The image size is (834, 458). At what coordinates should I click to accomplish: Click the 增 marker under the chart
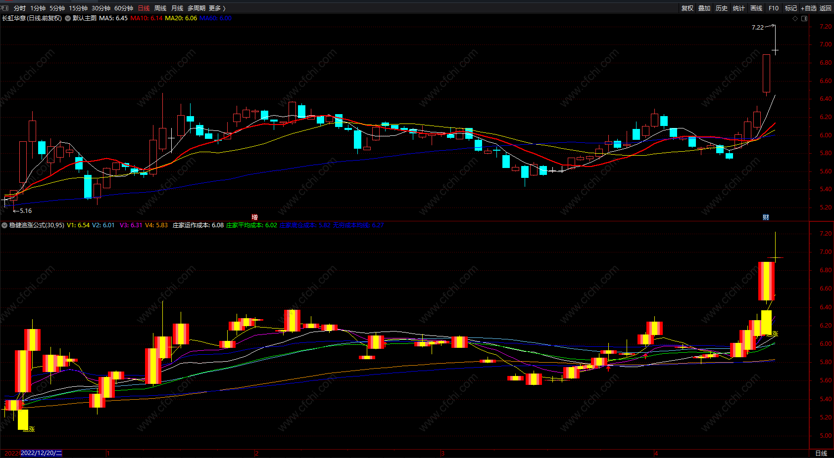pyautogui.click(x=254, y=217)
